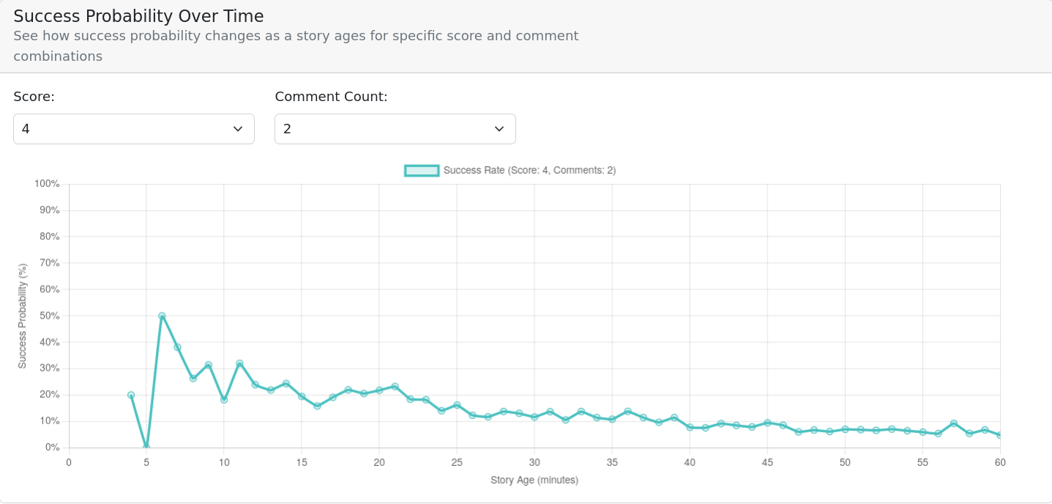Toggle the Success Rate legend color box

(422, 171)
